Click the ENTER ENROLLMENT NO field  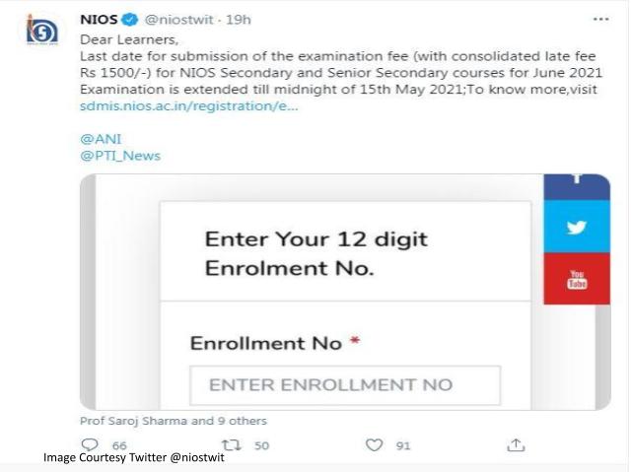point(345,384)
